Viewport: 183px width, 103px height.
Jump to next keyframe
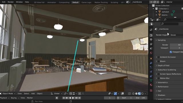point(76,98)
